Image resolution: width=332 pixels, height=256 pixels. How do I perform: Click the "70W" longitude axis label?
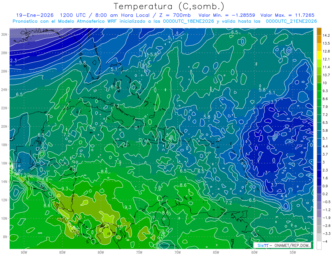click(x=178, y=252)
